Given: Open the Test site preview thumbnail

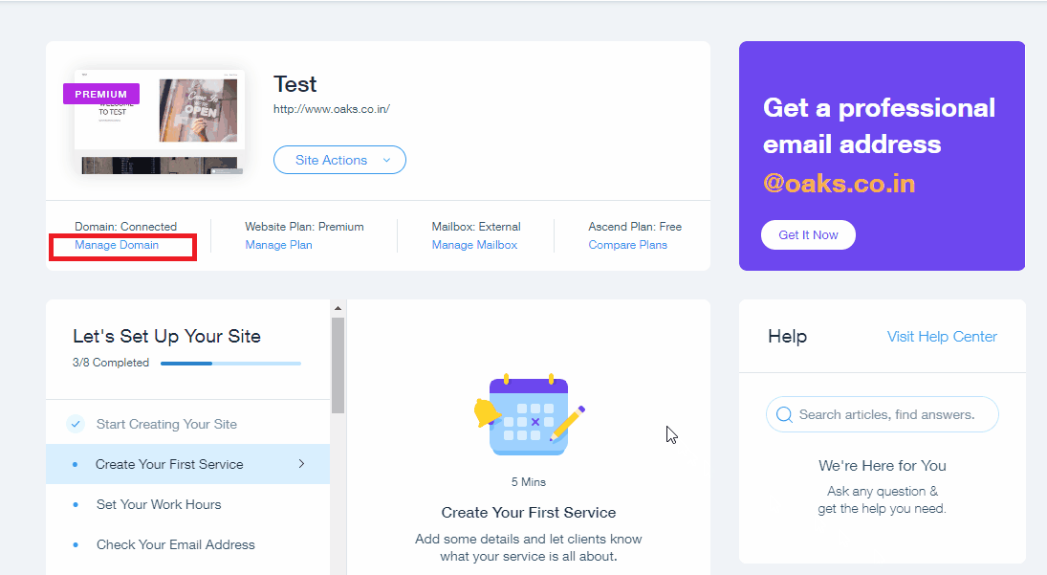Looking at the screenshot, I should coord(159,122).
